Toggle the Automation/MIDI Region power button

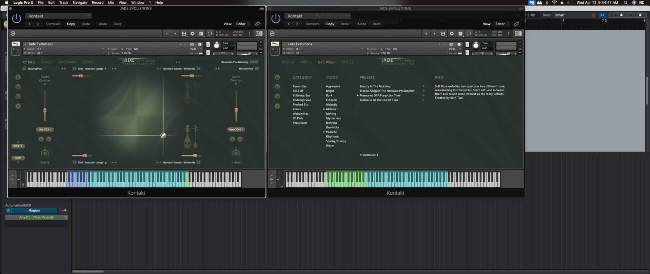[x=8, y=211]
